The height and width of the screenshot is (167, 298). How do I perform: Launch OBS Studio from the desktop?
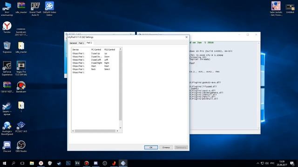pyautogui.click(x=21, y=147)
